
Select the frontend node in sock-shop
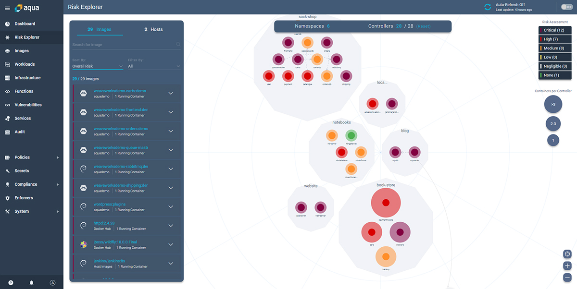point(289,43)
